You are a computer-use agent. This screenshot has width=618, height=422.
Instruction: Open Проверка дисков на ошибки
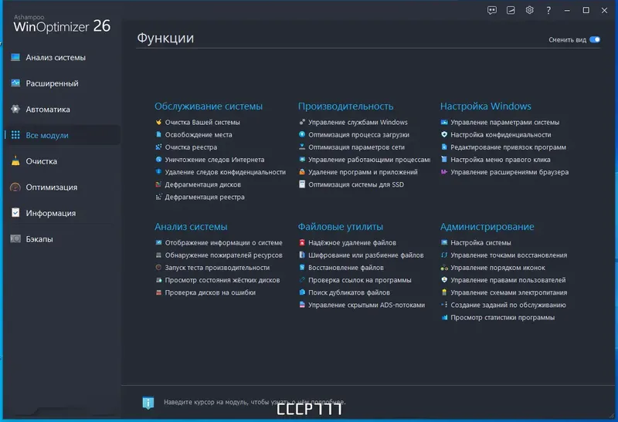(x=210, y=292)
